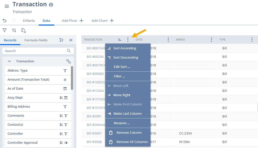This screenshot has height=148, width=258.
Task: Click the export icon in toolbar
Action: pyautogui.click(x=24, y=31)
